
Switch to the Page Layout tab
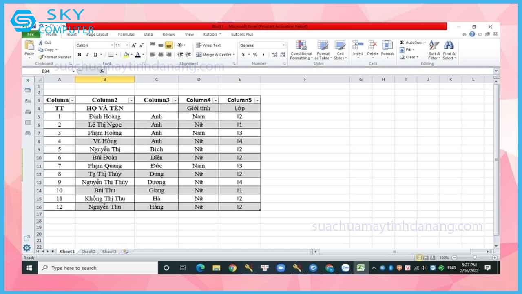tap(97, 35)
